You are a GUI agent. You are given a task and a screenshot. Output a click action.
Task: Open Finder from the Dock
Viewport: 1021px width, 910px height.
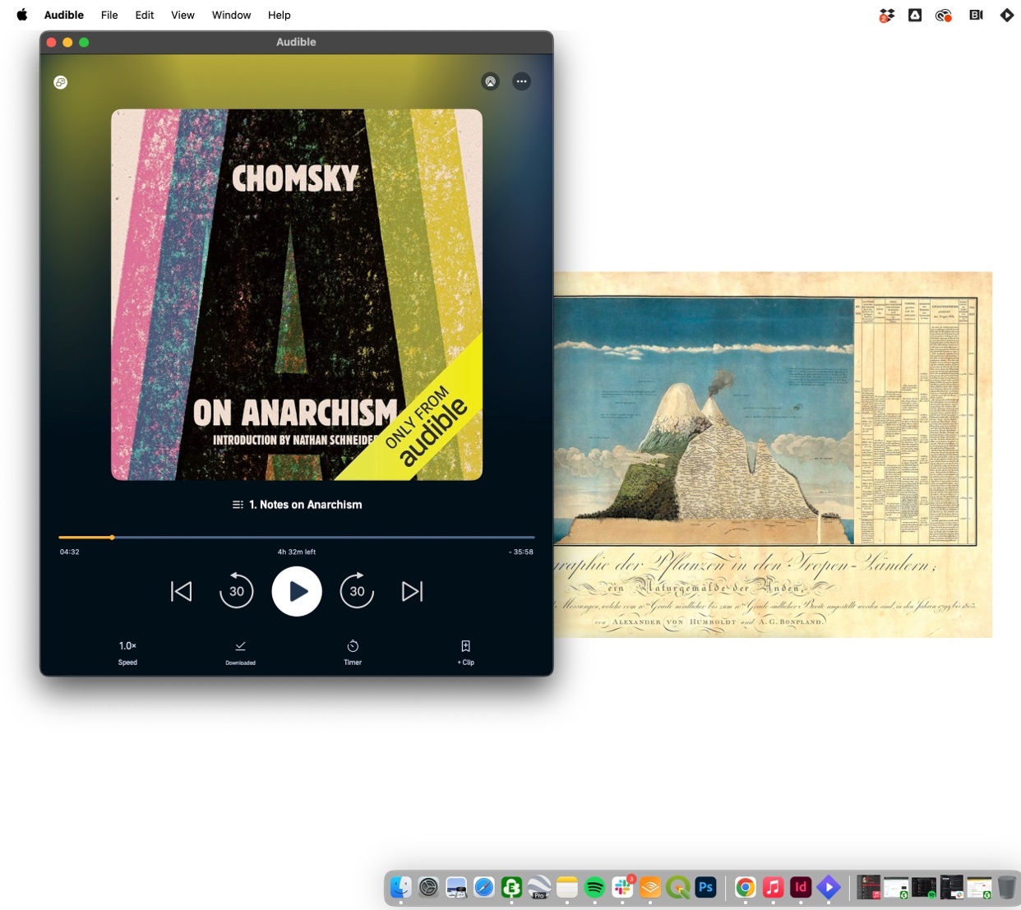(401, 888)
